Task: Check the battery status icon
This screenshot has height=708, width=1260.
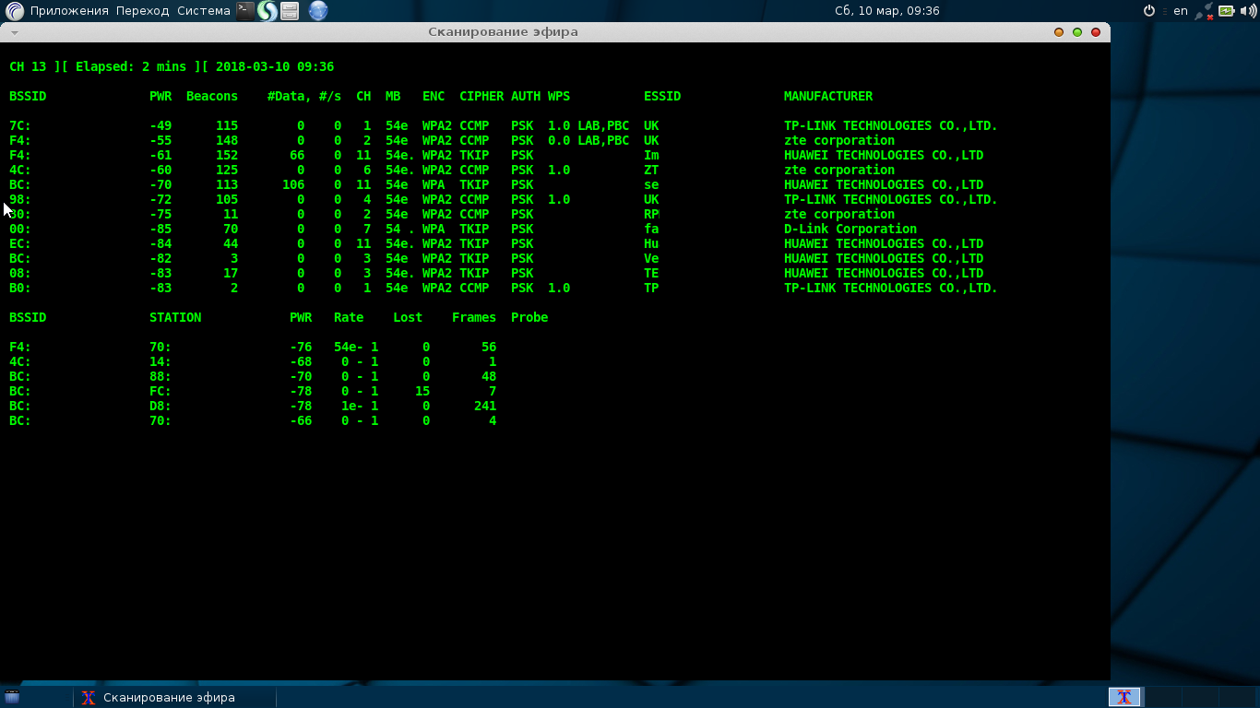Action: [1226, 11]
